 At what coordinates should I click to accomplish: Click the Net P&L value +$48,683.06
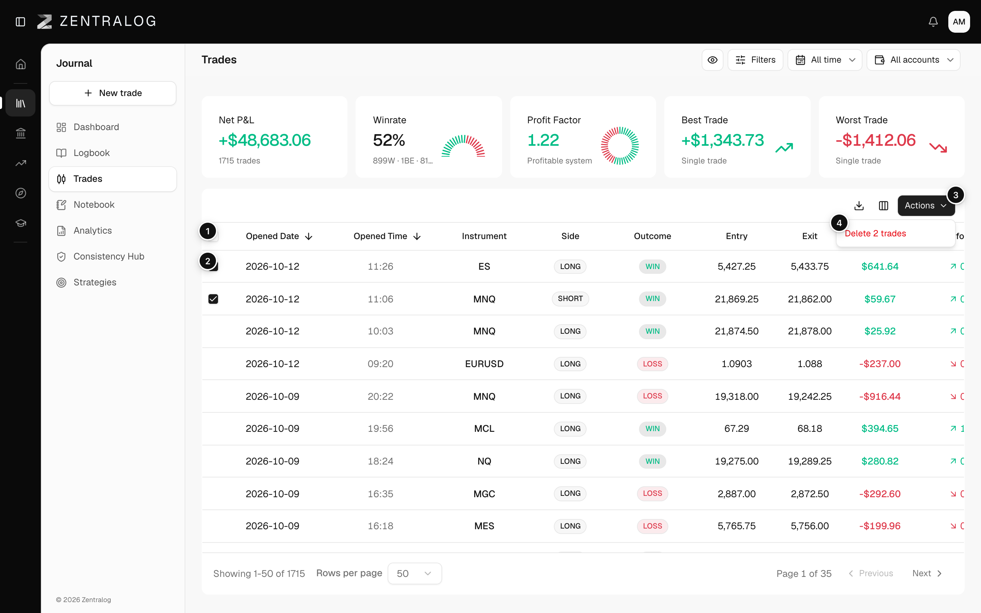[x=264, y=140]
